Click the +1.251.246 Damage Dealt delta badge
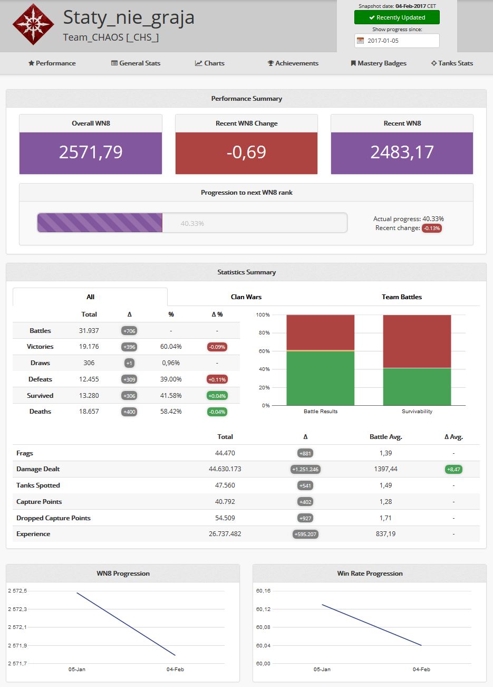The width and height of the screenshot is (493, 687). tap(305, 469)
